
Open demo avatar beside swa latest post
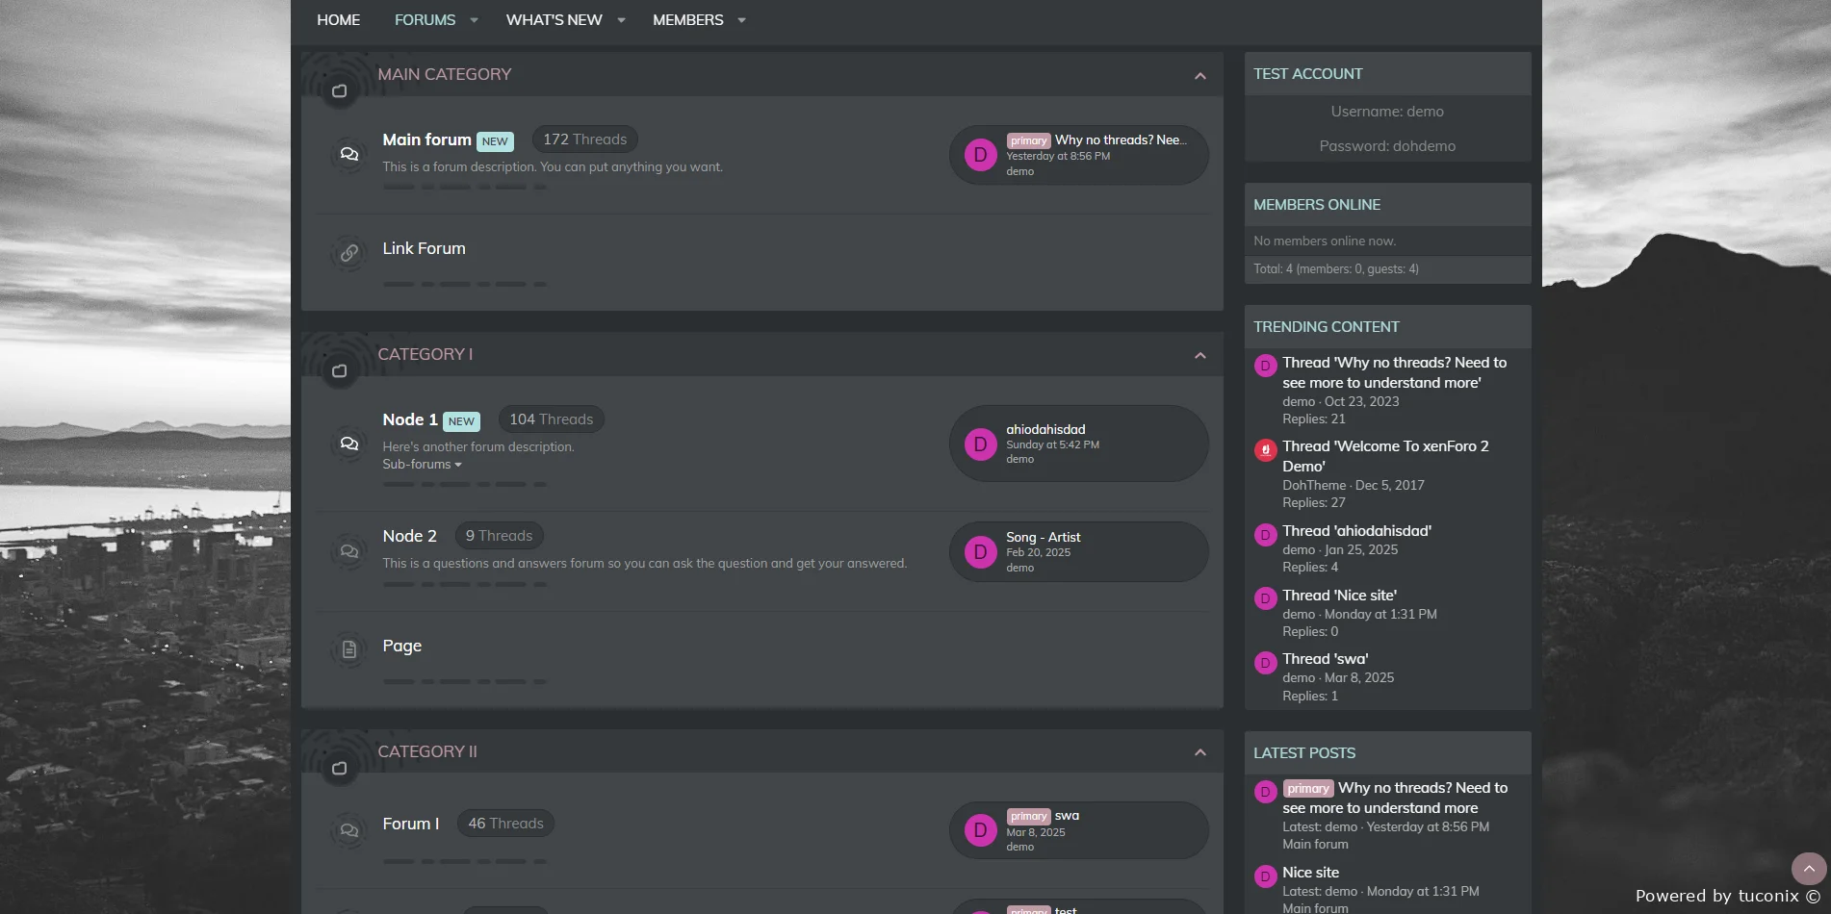coord(980,830)
